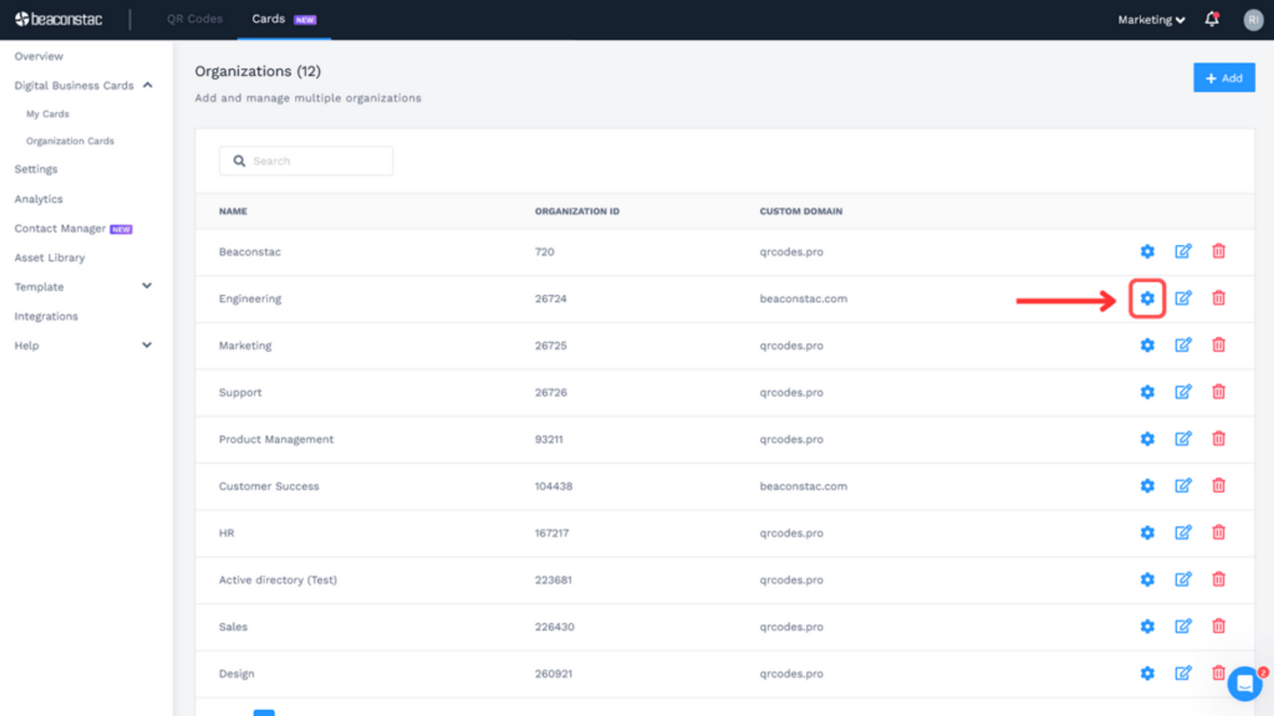The image size is (1274, 716).
Task: Open settings gear for Active directory (Test)
Action: [1147, 579]
